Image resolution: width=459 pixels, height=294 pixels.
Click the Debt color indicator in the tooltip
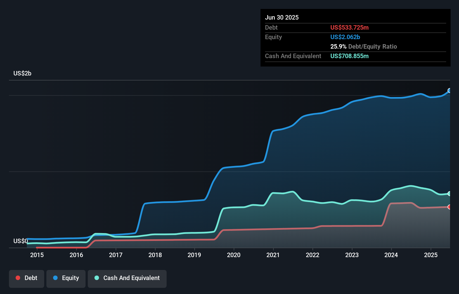pyautogui.click(x=349, y=28)
